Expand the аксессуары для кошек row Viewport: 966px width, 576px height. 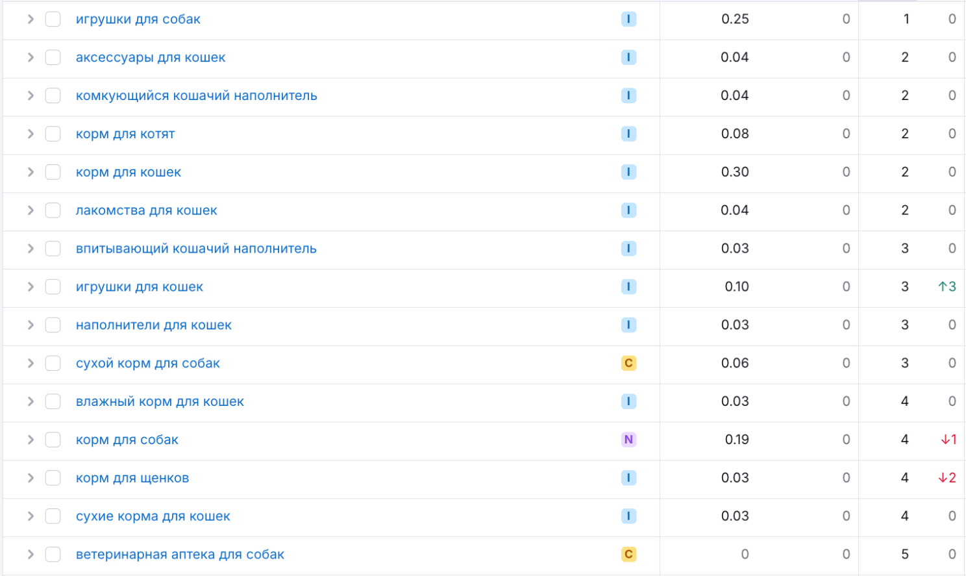coord(31,58)
